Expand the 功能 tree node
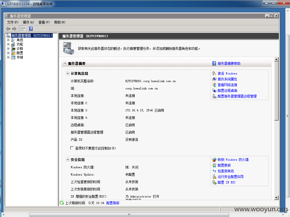This screenshot has width=290, height=217. pyautogui.click(x=8, y=44)
